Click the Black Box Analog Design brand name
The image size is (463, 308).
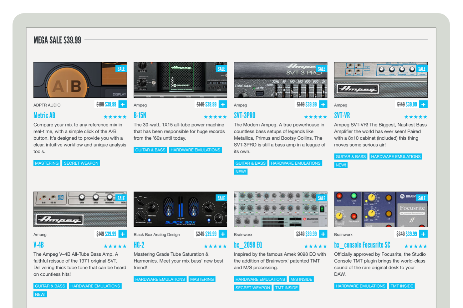tap(157, 234)
